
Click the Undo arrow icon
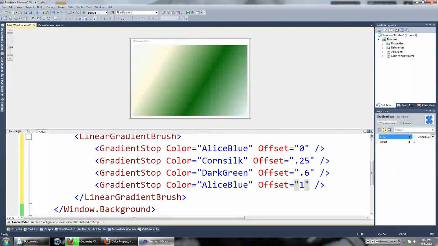coord(54,13)
